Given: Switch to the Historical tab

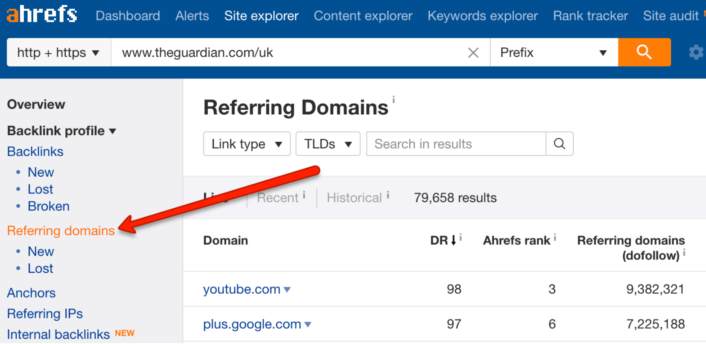Looking at the screenshot, I should coord(354,198).
